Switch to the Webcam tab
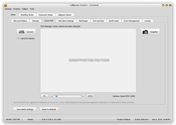This screenshot has width=176, height=125. (35, 21)
